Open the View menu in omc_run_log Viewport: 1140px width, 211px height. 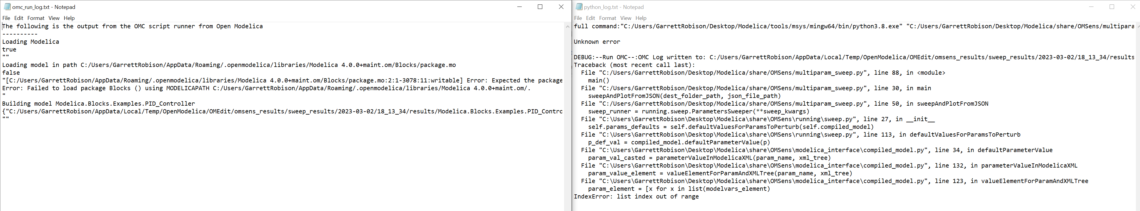click(x=54, y=18)
